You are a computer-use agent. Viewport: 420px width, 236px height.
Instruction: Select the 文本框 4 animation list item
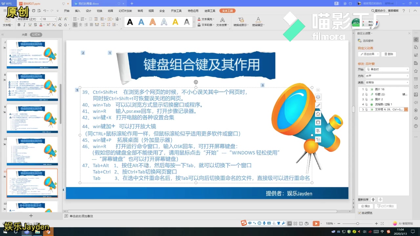(x=382, y=109)
